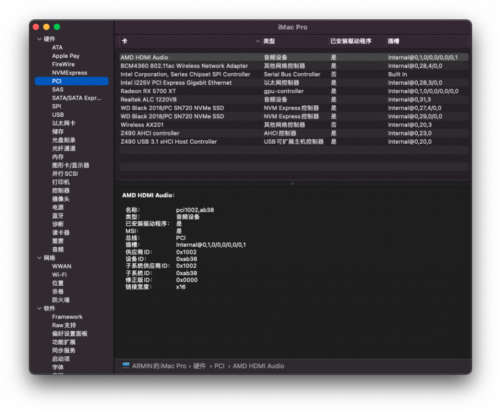Open 并行 SCSI in the sidebar
The image size is (501, 413).
65,173
